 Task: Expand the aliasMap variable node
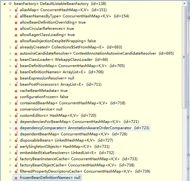11,10
